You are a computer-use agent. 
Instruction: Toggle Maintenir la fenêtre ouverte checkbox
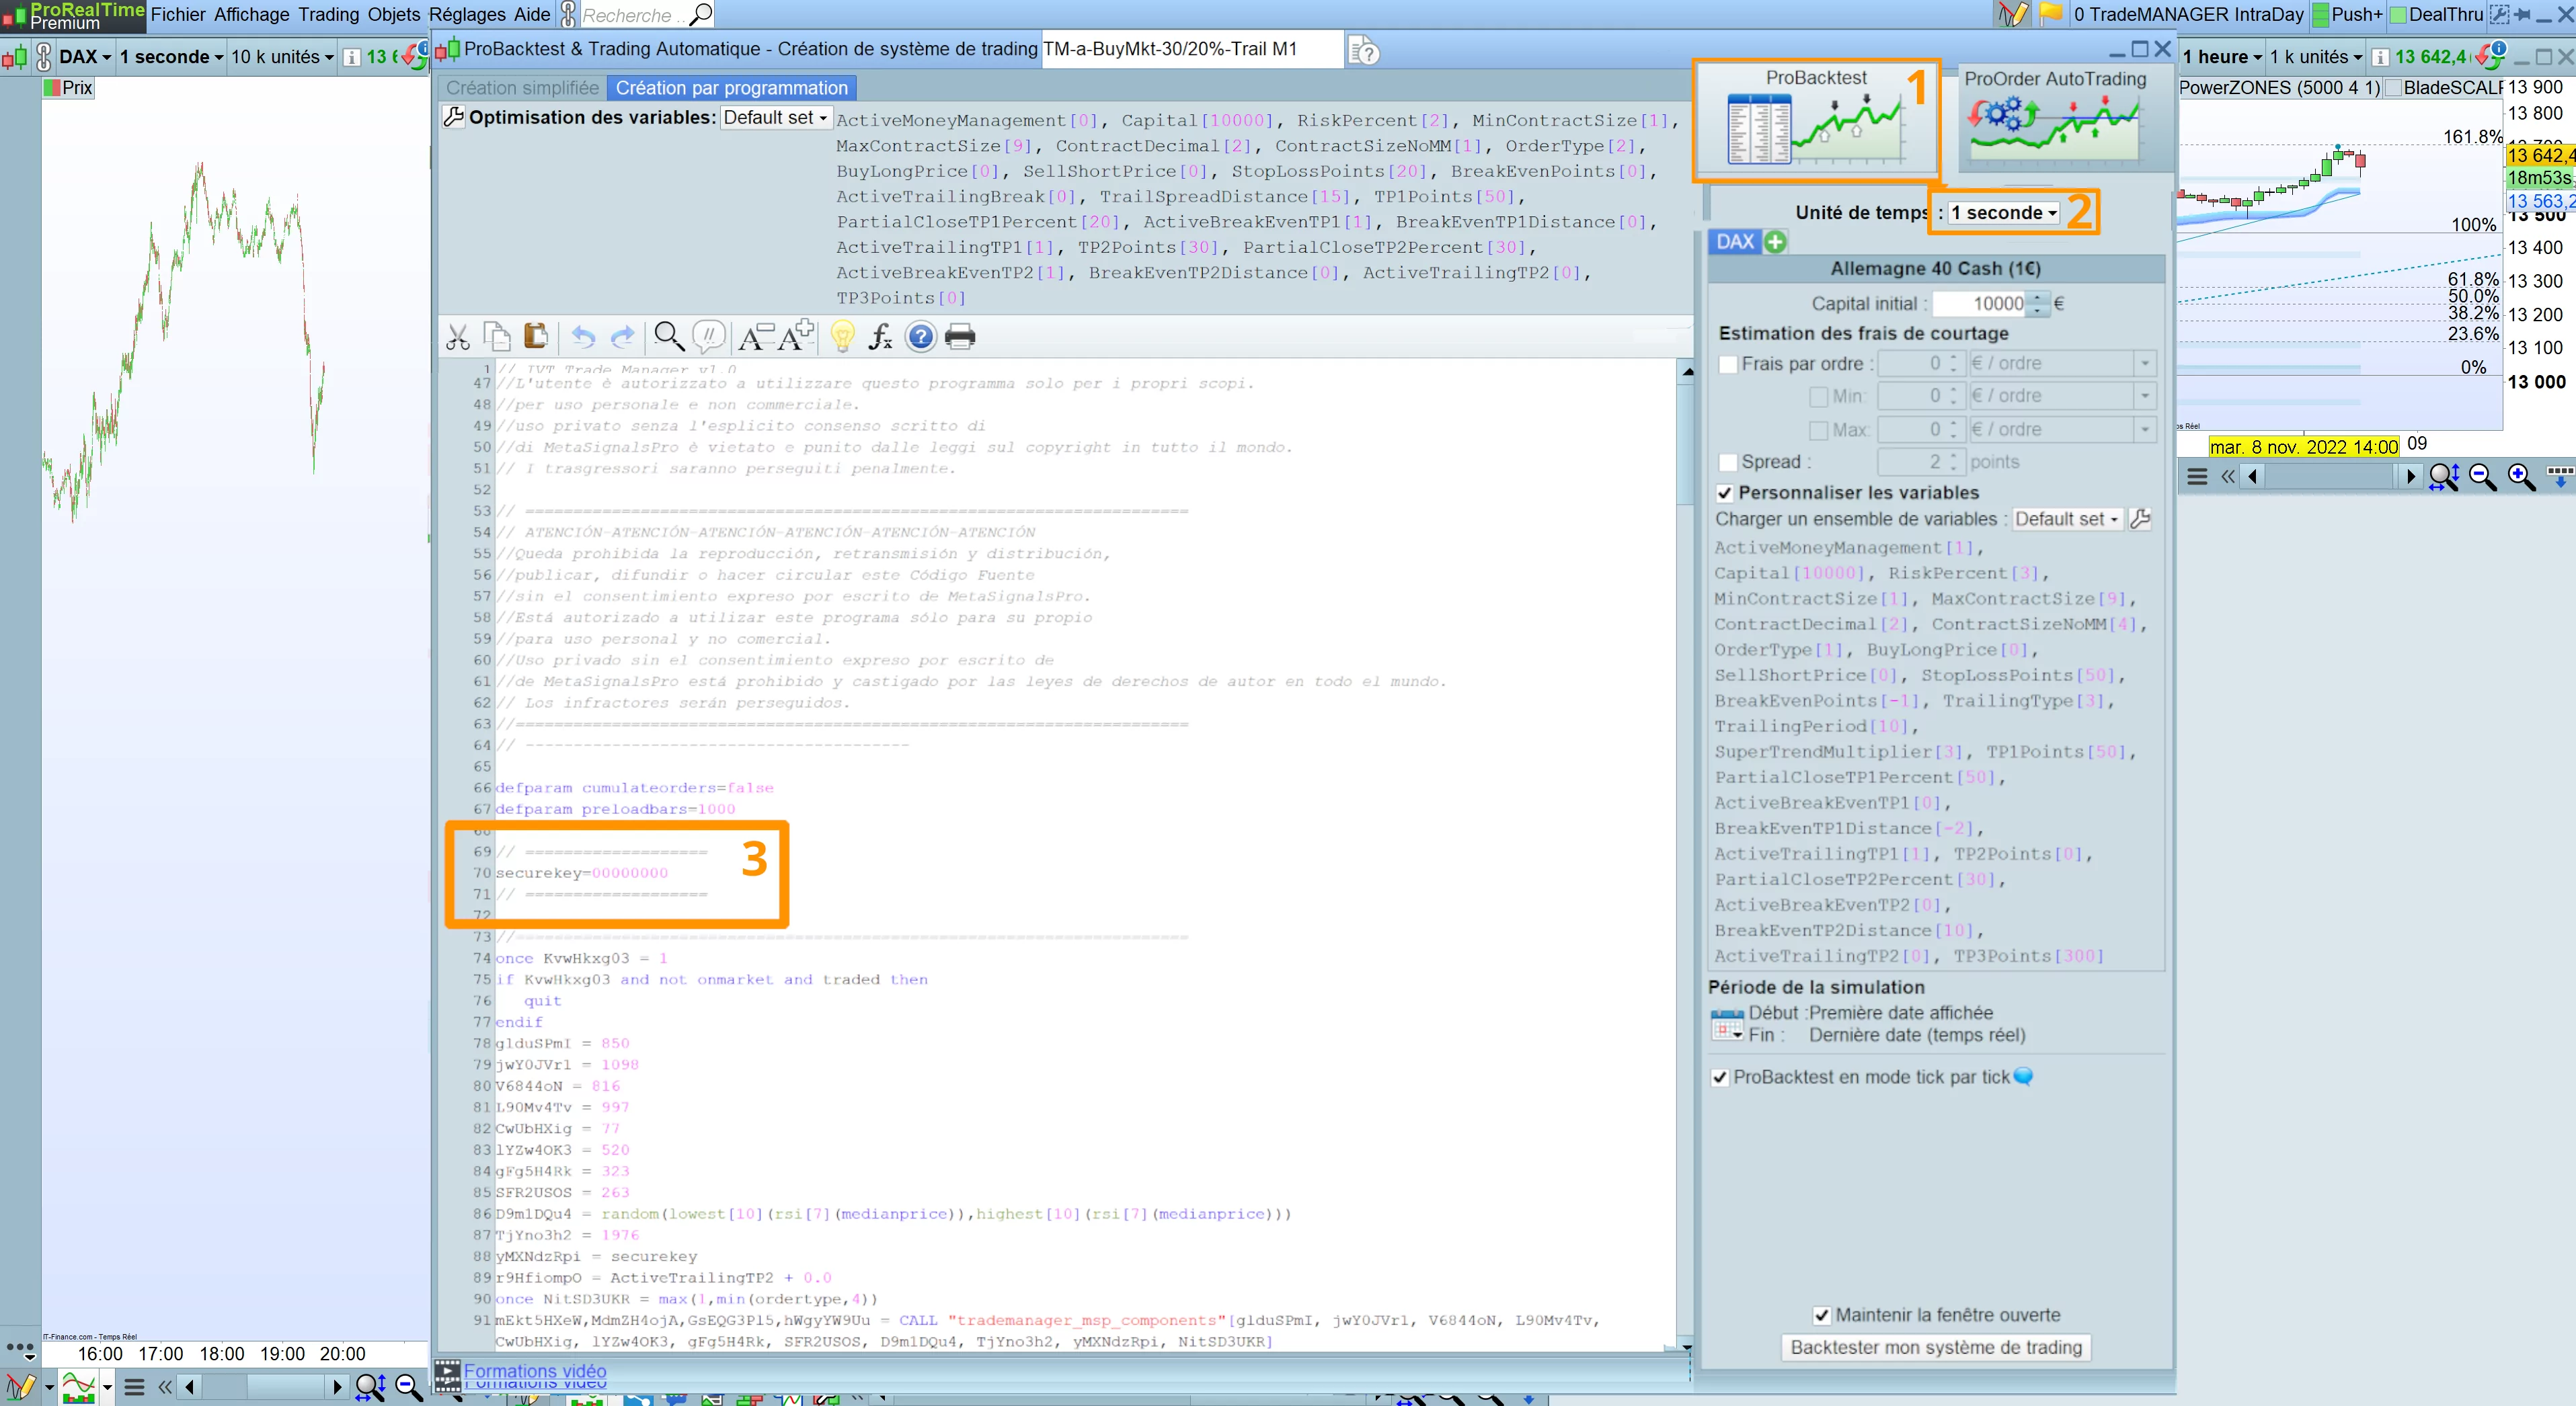point(1822,1315)
